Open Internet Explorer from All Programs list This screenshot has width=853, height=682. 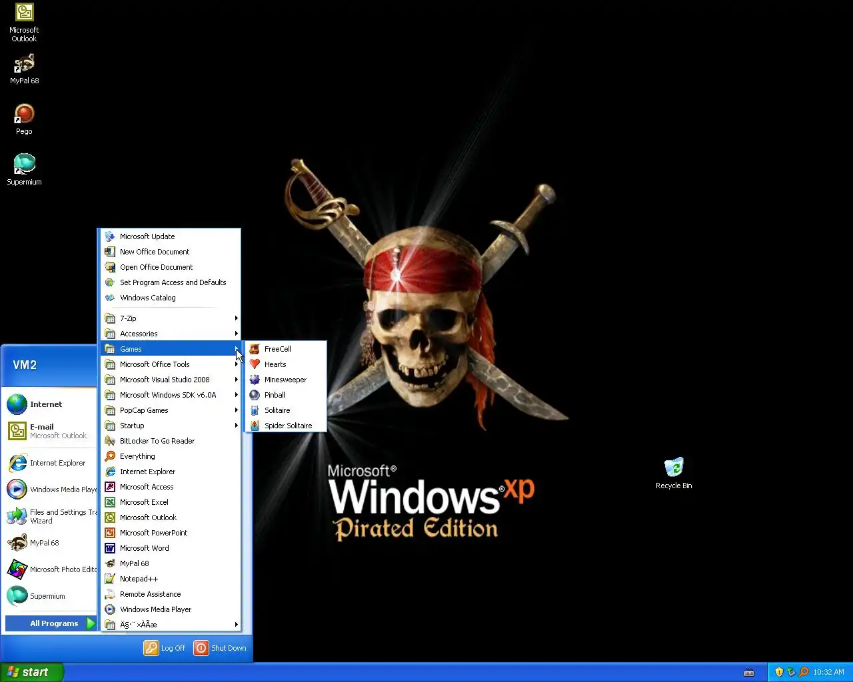point(171,472)
